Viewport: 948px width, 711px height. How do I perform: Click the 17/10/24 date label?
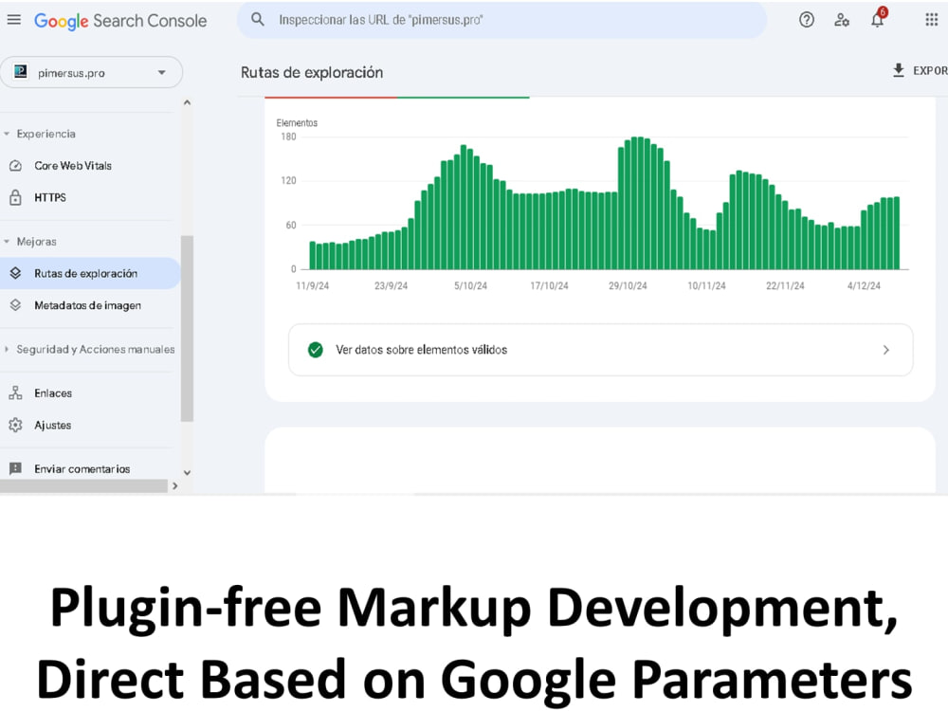click(x=549, y=285)
